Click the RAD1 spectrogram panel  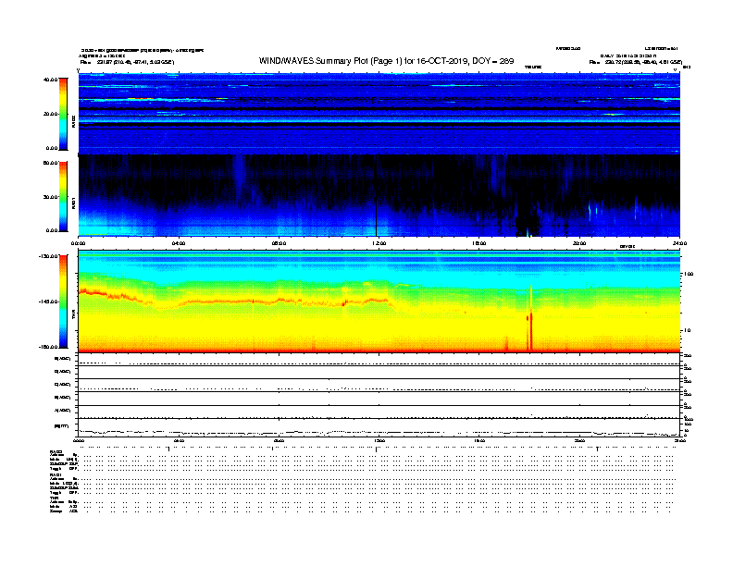click(x=379, y=196)
